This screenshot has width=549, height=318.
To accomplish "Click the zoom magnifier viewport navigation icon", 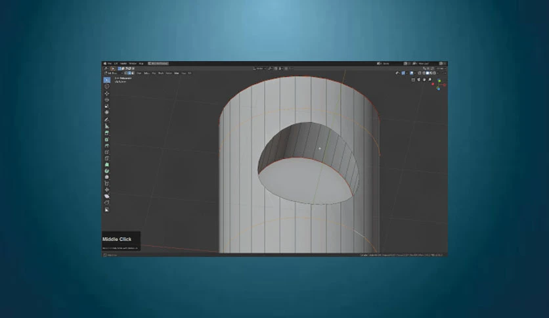I will (x=430, y=79).
